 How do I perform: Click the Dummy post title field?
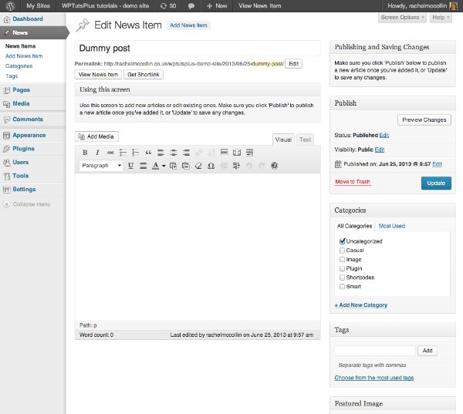198,48
